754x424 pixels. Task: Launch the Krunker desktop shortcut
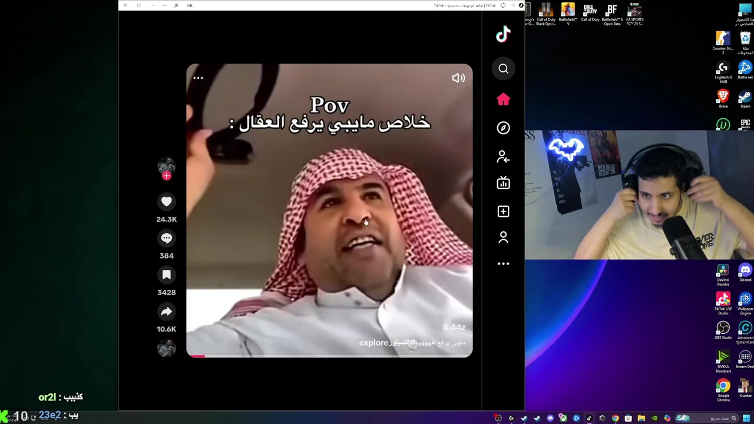pyautogui.click(x=745, y=389)
